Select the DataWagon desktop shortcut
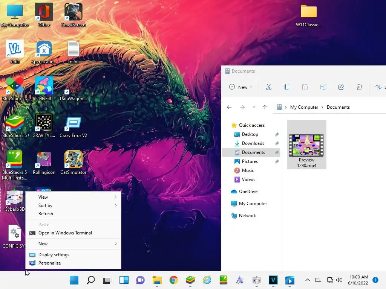This screenshot has width=386, height=289. 74,89
